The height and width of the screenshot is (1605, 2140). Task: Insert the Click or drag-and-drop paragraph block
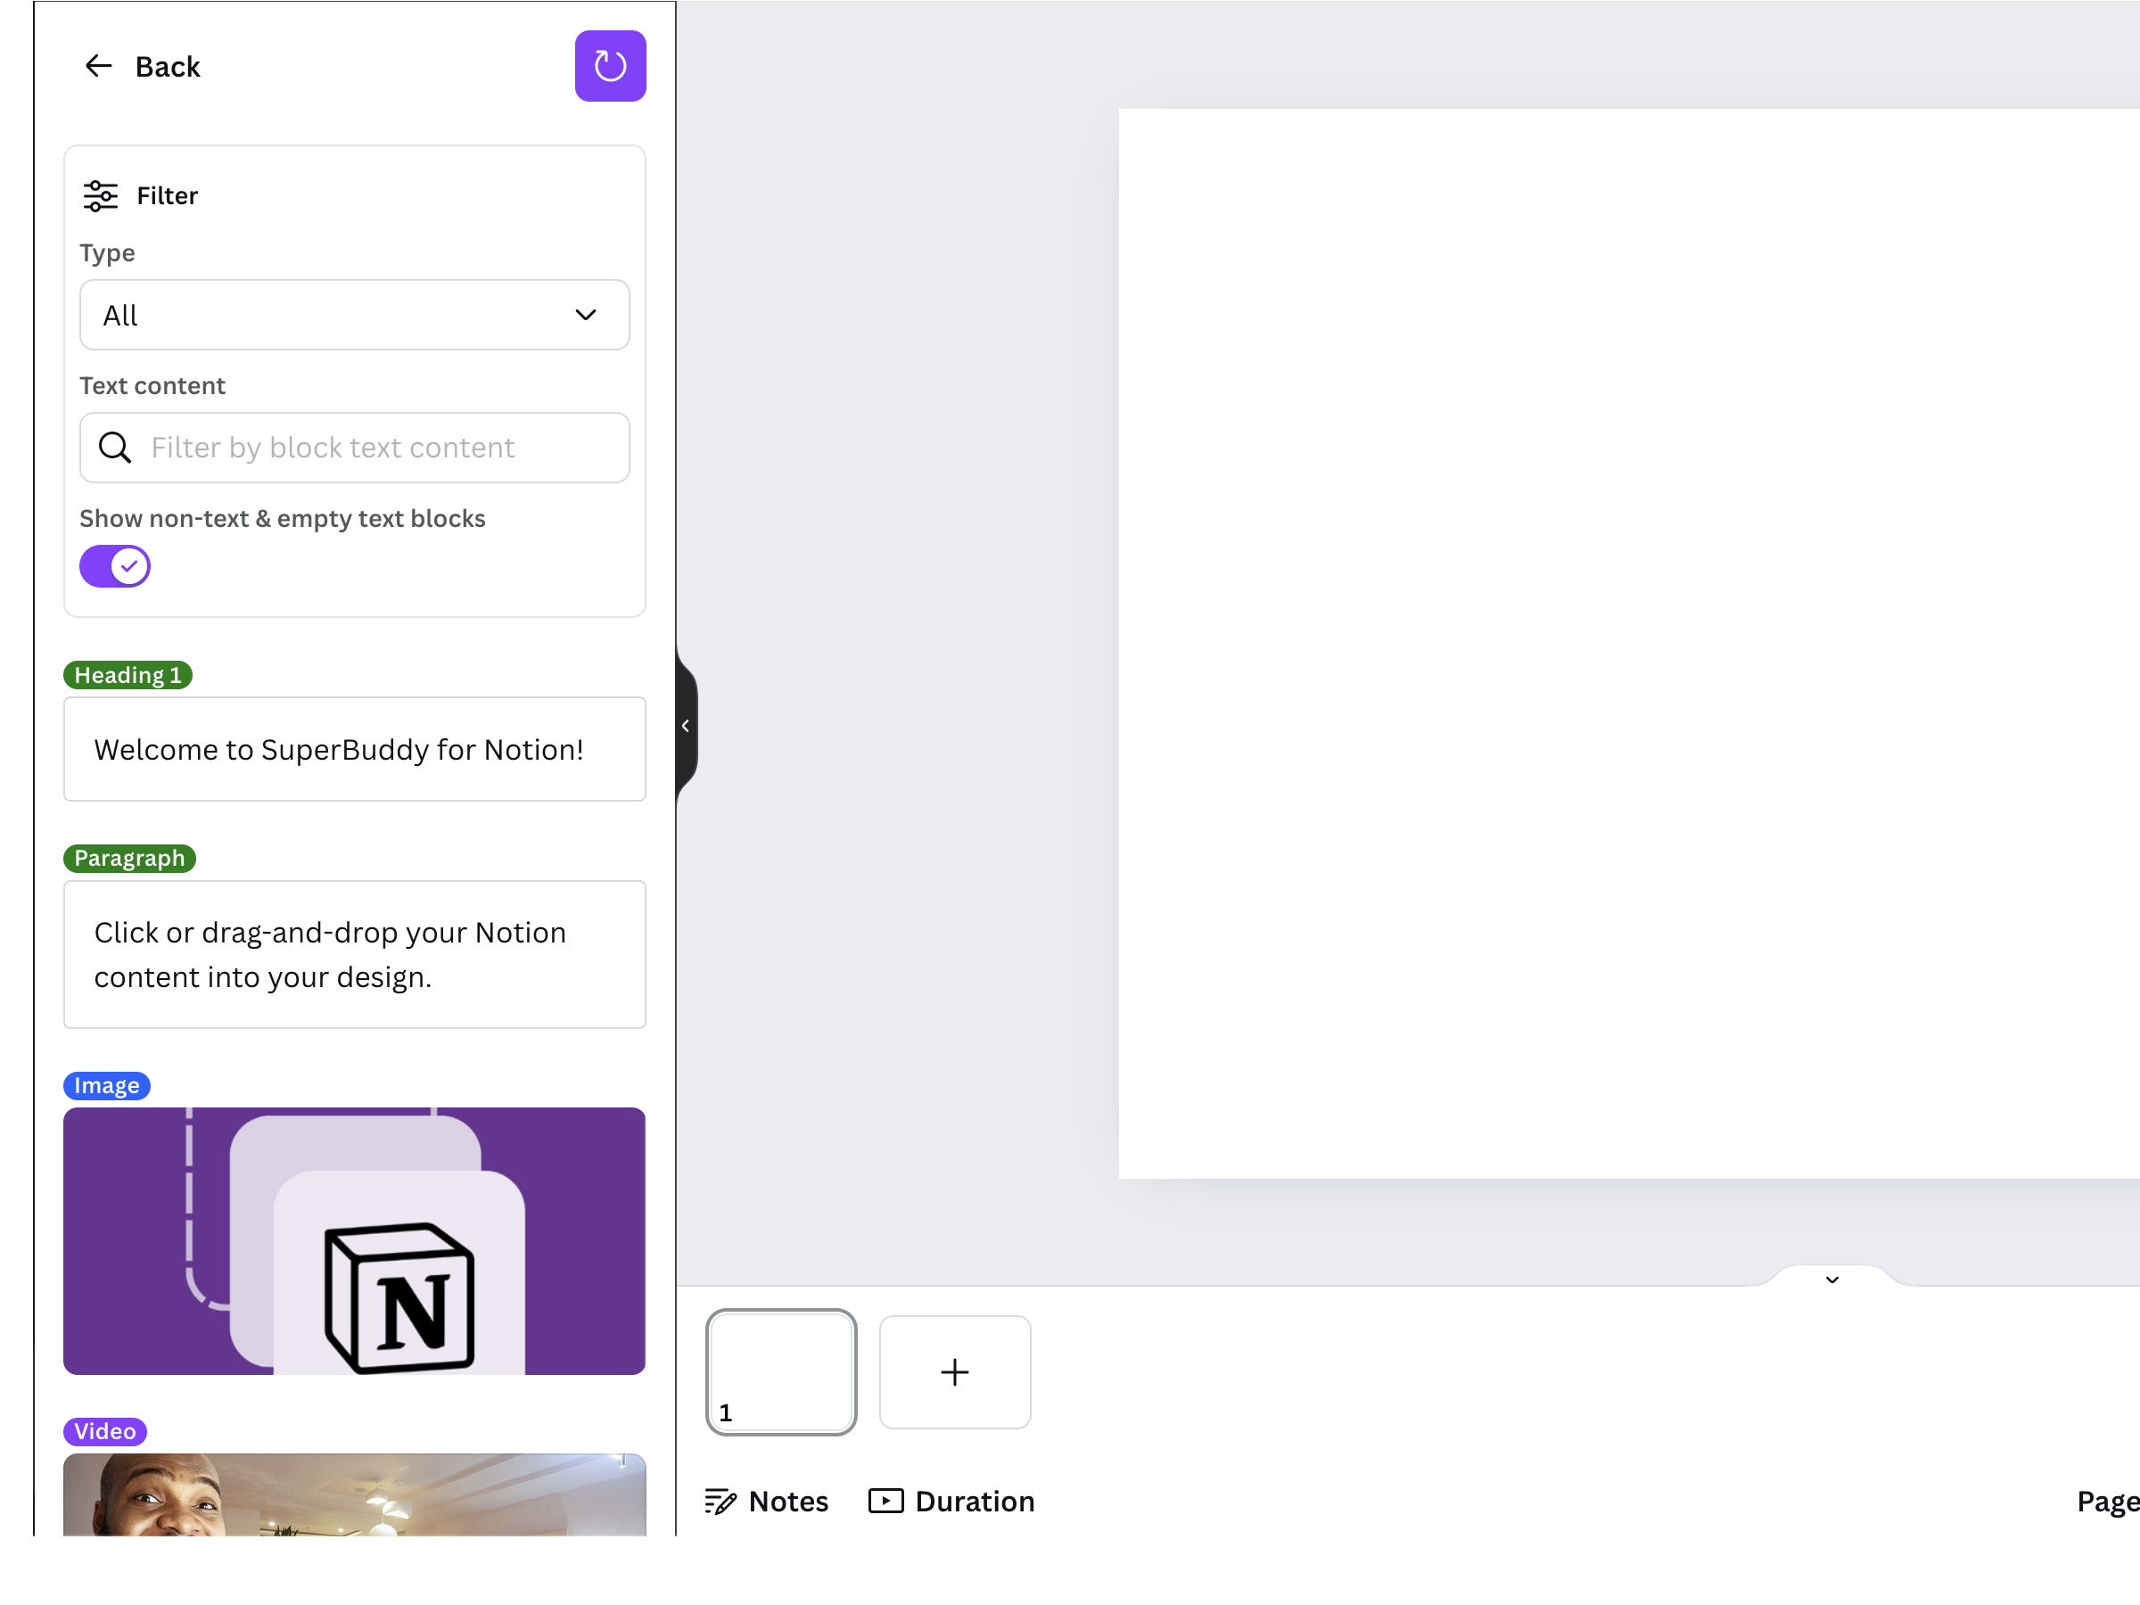point(354,954)
